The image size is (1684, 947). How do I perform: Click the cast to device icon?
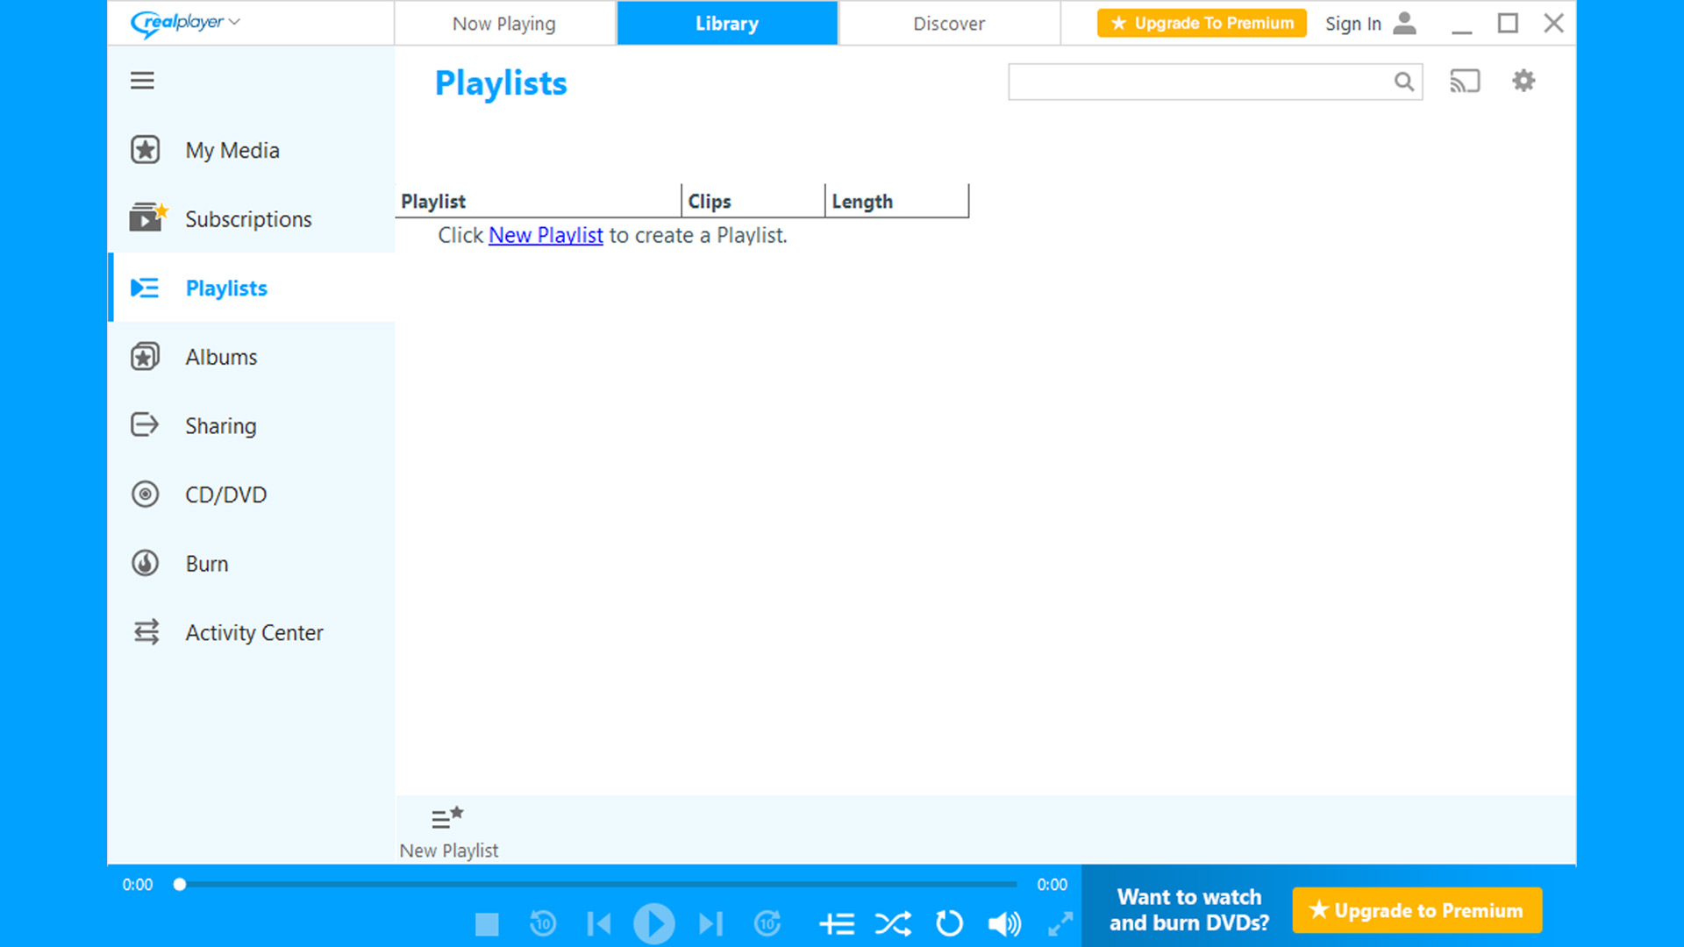[1465, 82]
